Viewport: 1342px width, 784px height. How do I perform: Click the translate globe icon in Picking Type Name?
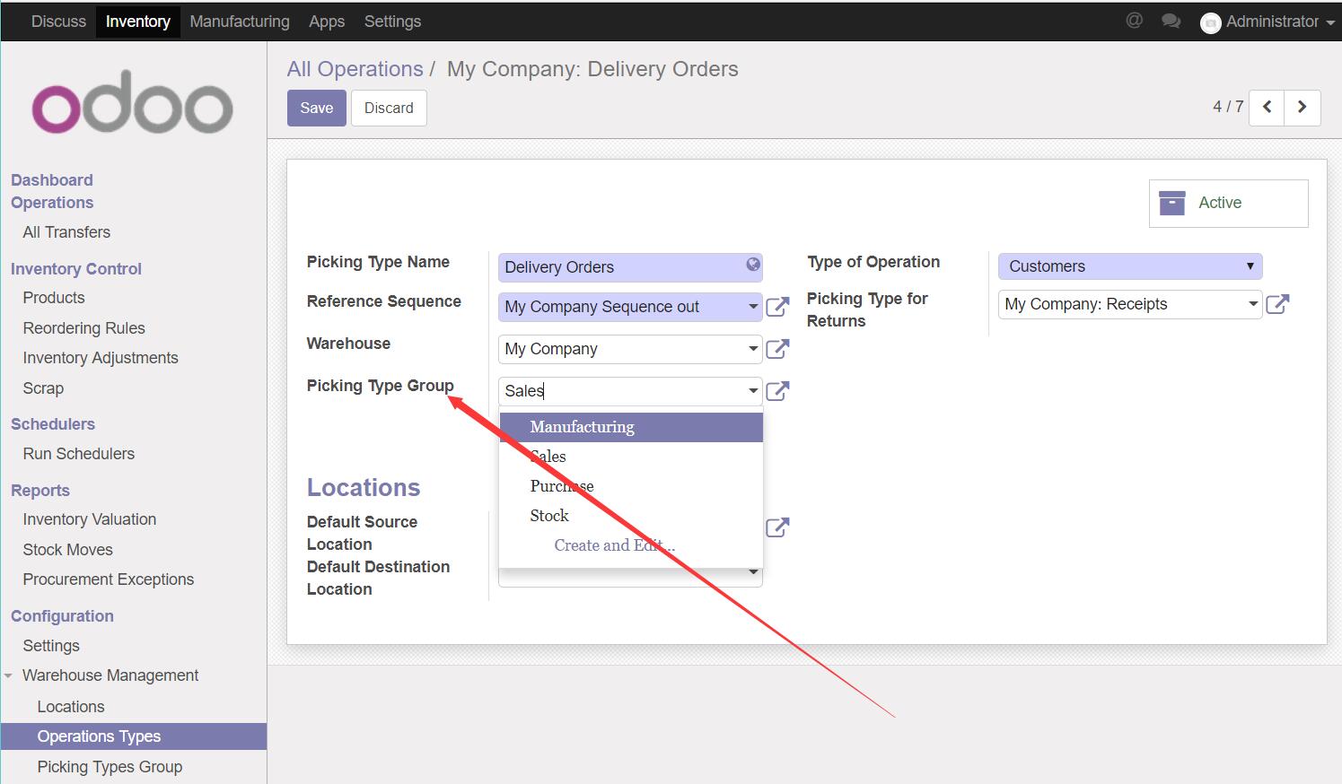pyautogui.click(x=753, y=265)
